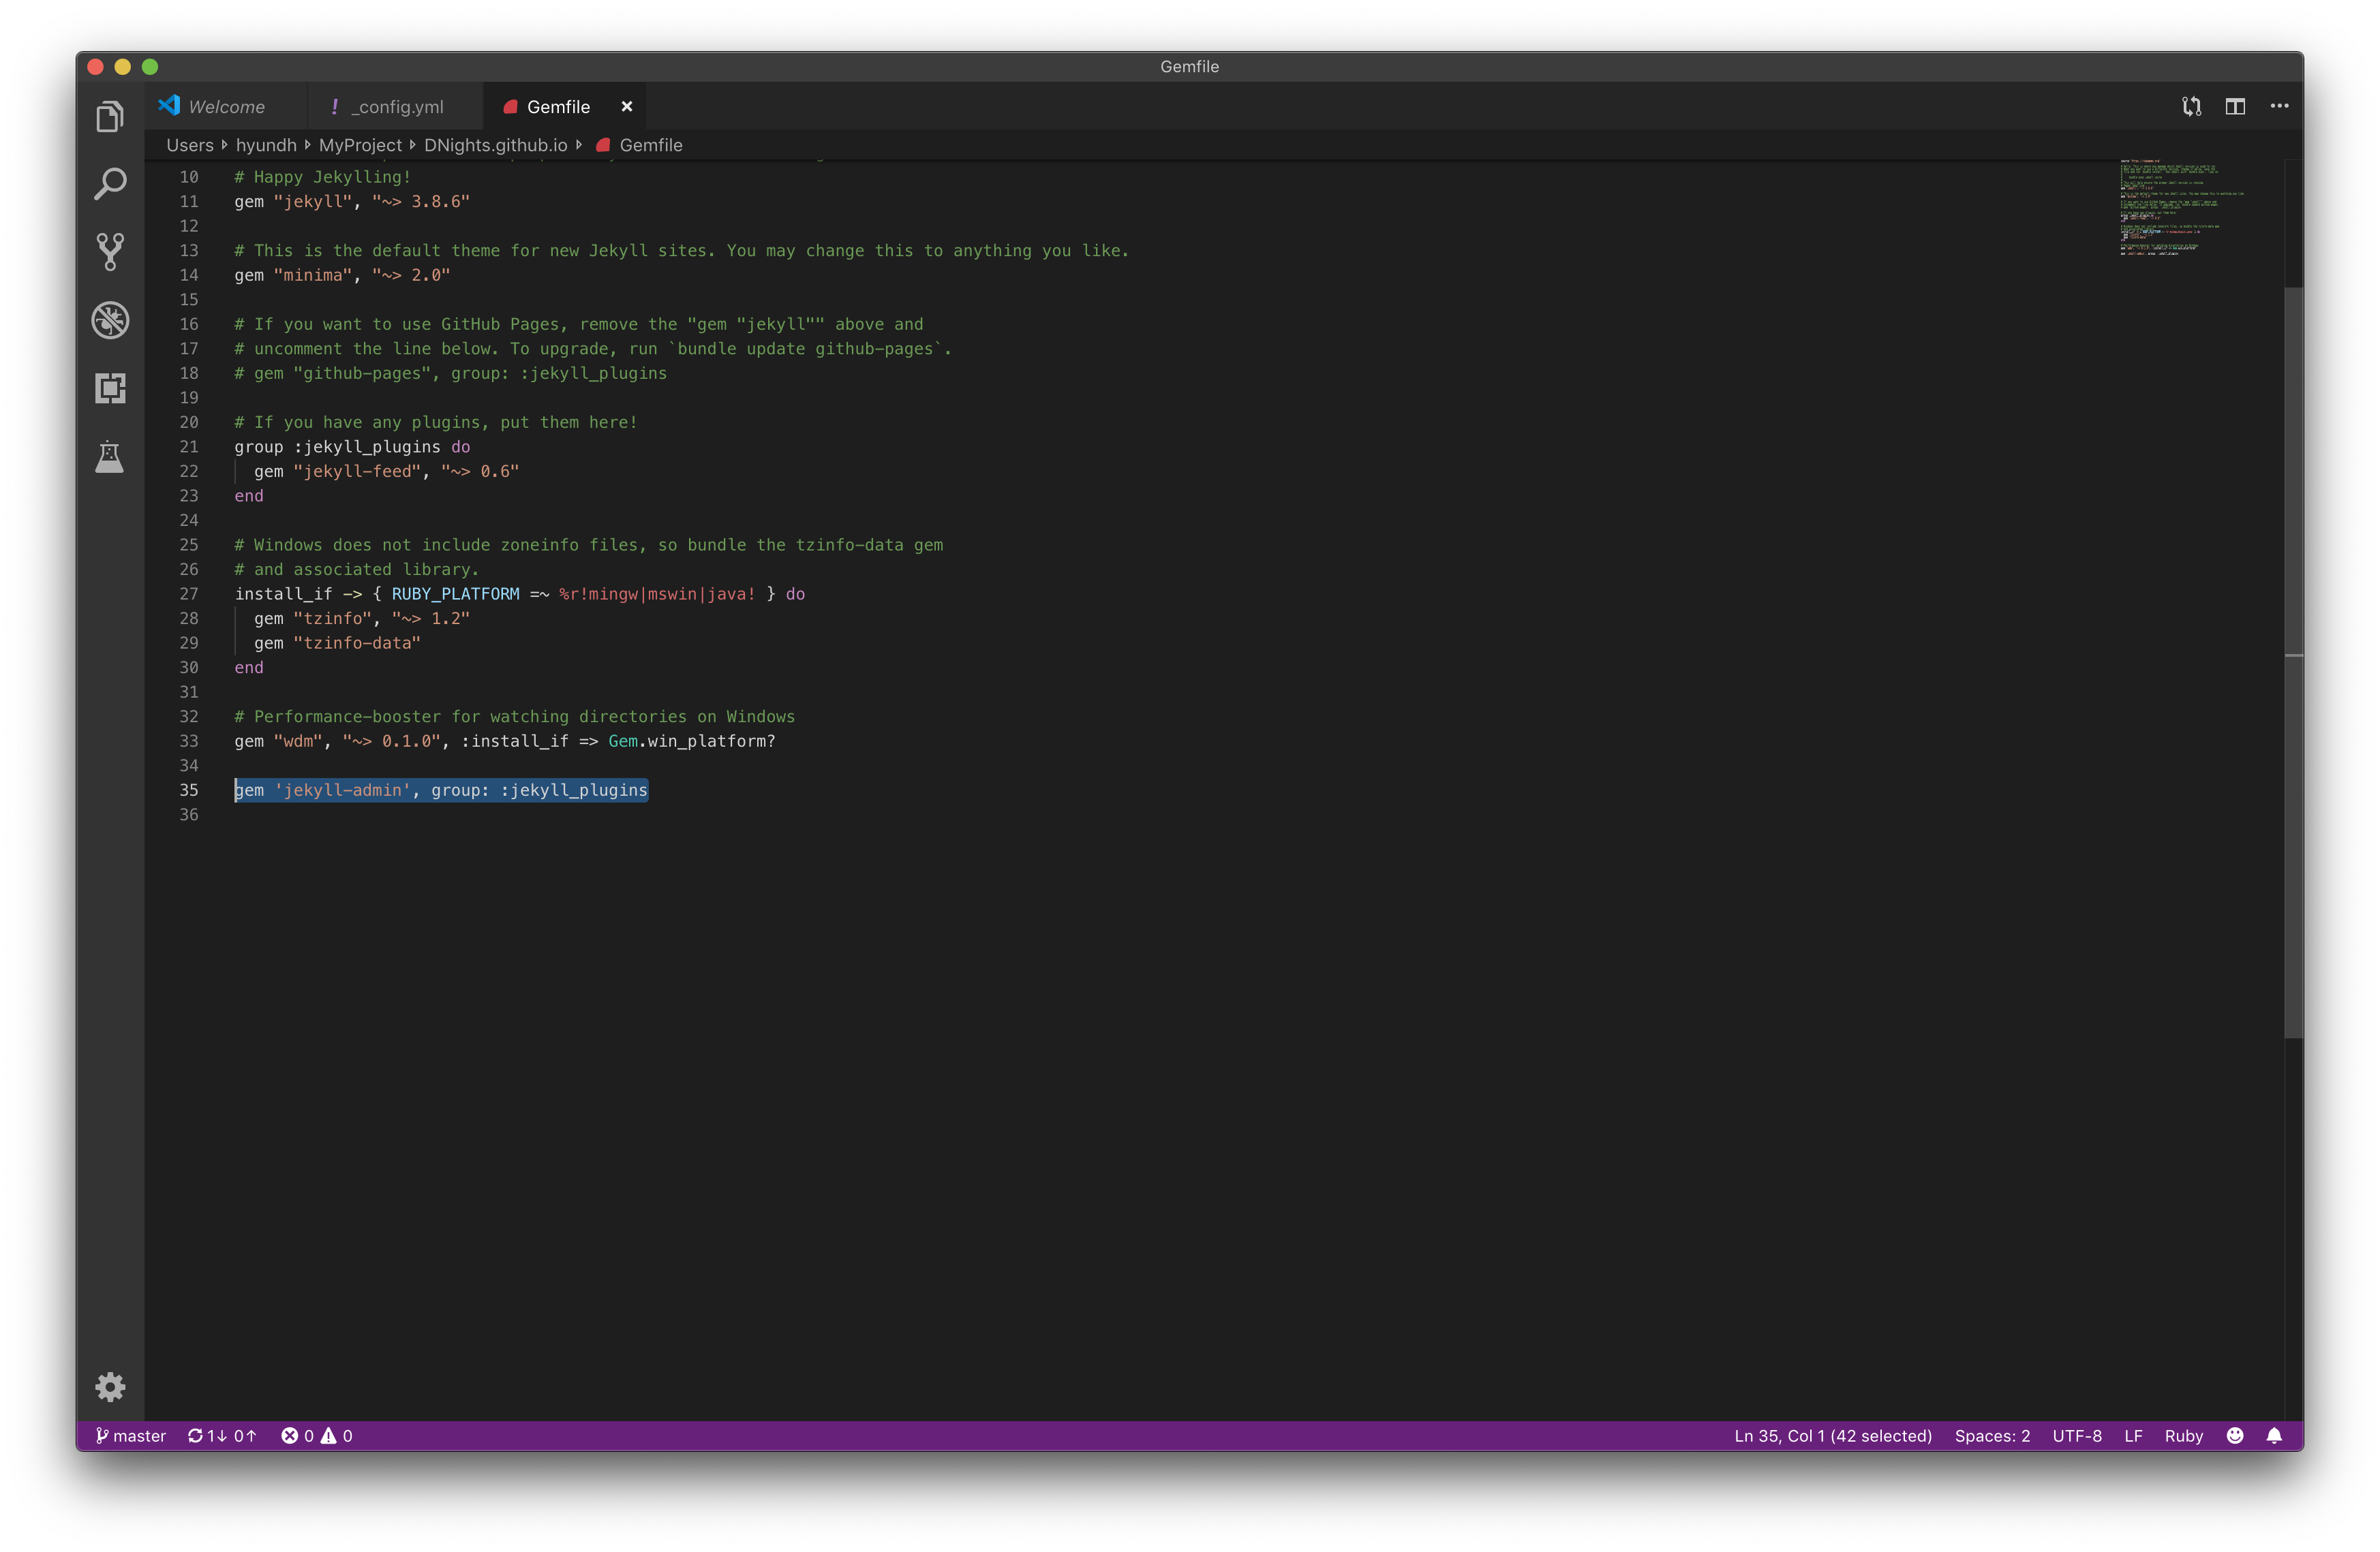
Task: Open the More Actions ellipsis menu
Action: pos(2280,106)
